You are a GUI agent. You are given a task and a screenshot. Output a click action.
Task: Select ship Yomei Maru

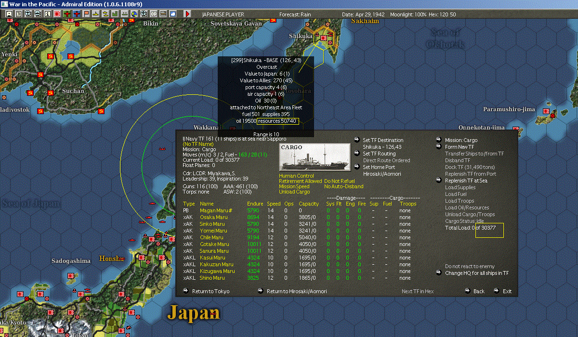[212, 231]
